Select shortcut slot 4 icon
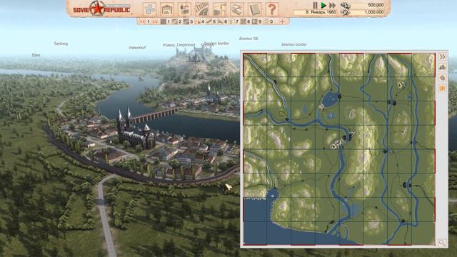 tap(198, 21)
